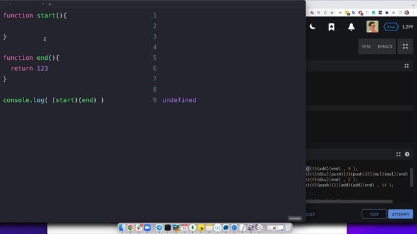Click the bookmark star in browser address bar
417x234 pixels.
coord(332,13)
